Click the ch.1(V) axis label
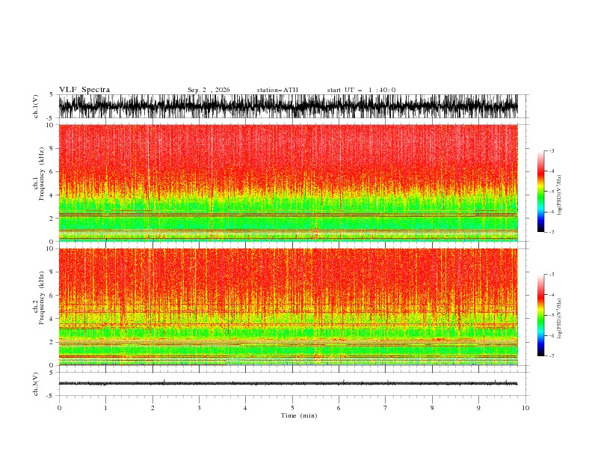Image resolution: width=592 pixels, height=458 pixels. coord(36,106)
